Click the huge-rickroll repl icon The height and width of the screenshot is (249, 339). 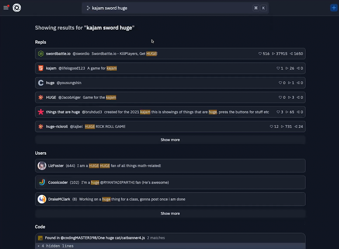(41, 126)
